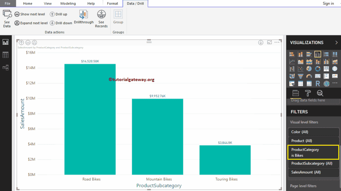Choose the Clustered bar chart visual
The width and height of the screenshot is (341, 191).
(309, 54)
